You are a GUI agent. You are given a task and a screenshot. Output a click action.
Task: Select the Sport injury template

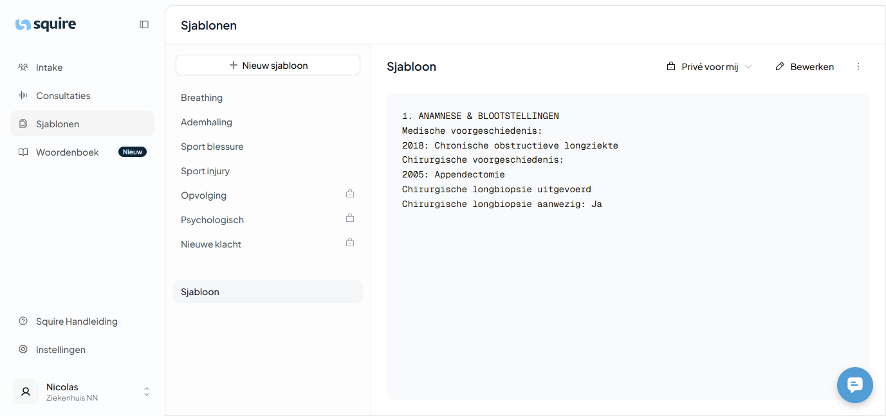[268, 171]
